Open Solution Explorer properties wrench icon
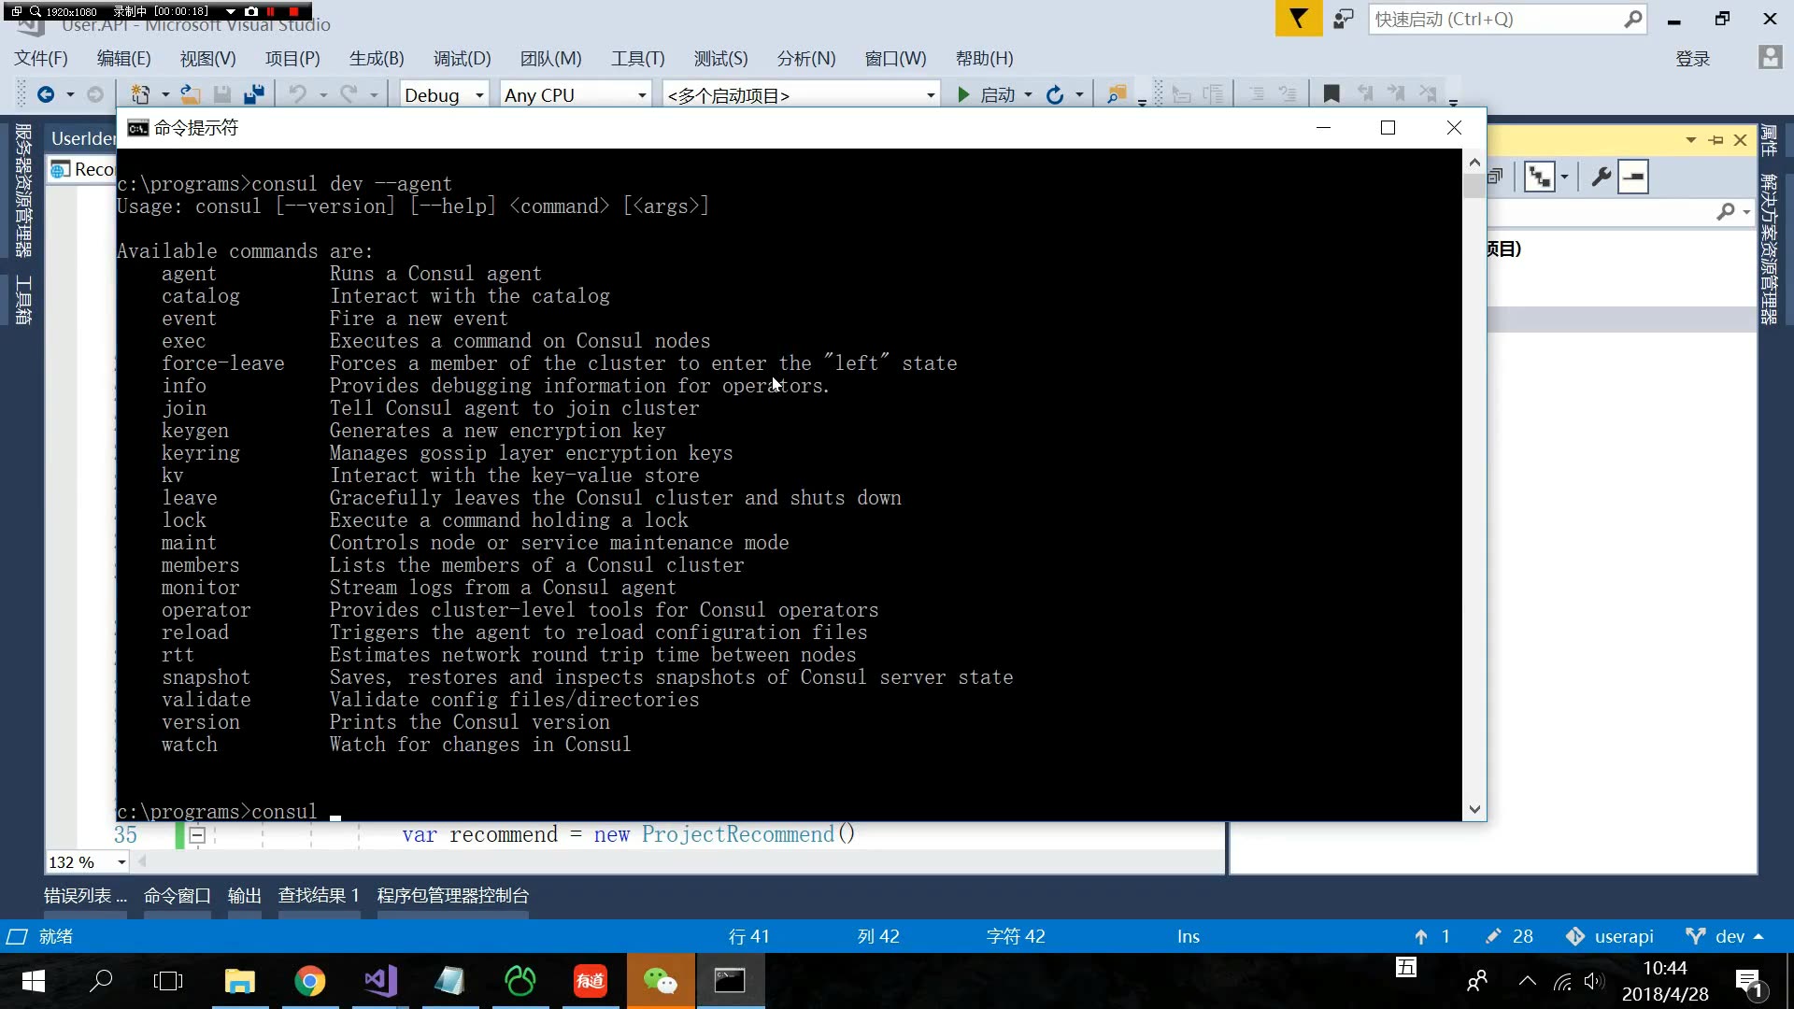Screen dimensions: 1794x1009 1601,177
